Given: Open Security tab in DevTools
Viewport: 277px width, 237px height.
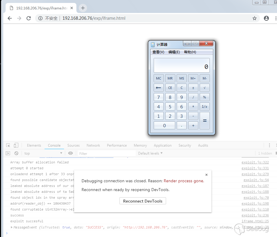Looking at the screenshot, I should point(185,145).
